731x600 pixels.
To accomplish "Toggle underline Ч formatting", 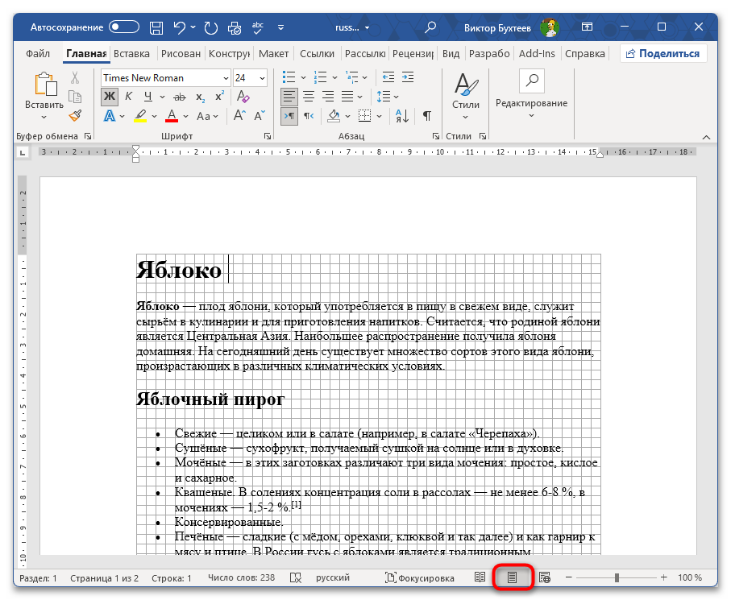I will 147,97.
